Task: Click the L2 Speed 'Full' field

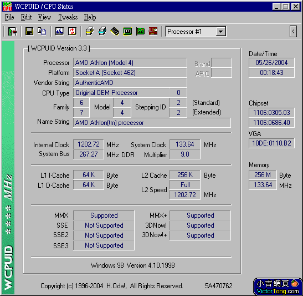Action: point(185,185)
